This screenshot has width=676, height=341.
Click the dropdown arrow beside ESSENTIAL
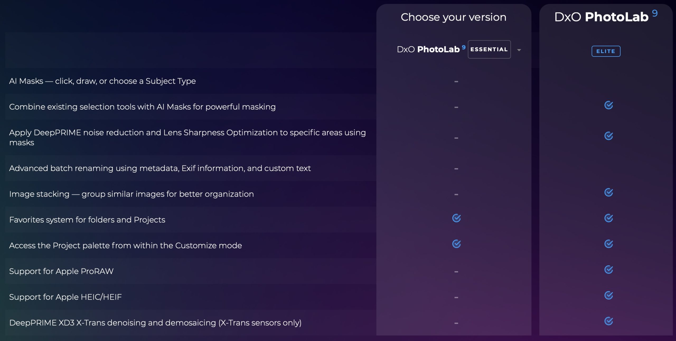coord(519,50)
